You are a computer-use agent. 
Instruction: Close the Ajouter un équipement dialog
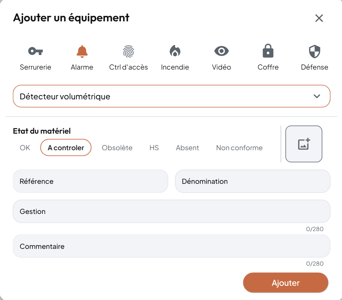pyautogui.click(x=319, y=18)
